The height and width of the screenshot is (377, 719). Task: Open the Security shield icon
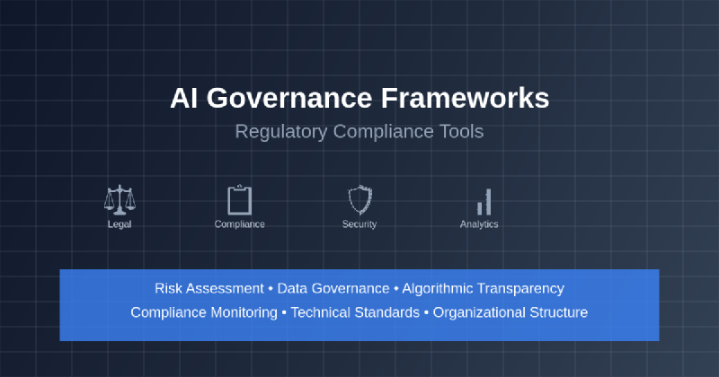point(359,199)
